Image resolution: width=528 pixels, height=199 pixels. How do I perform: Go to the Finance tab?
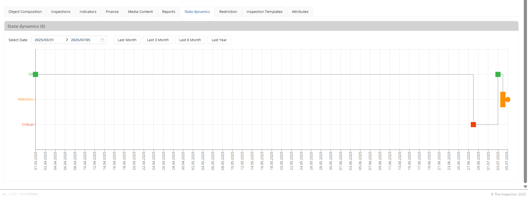click(x=112, y=12)
